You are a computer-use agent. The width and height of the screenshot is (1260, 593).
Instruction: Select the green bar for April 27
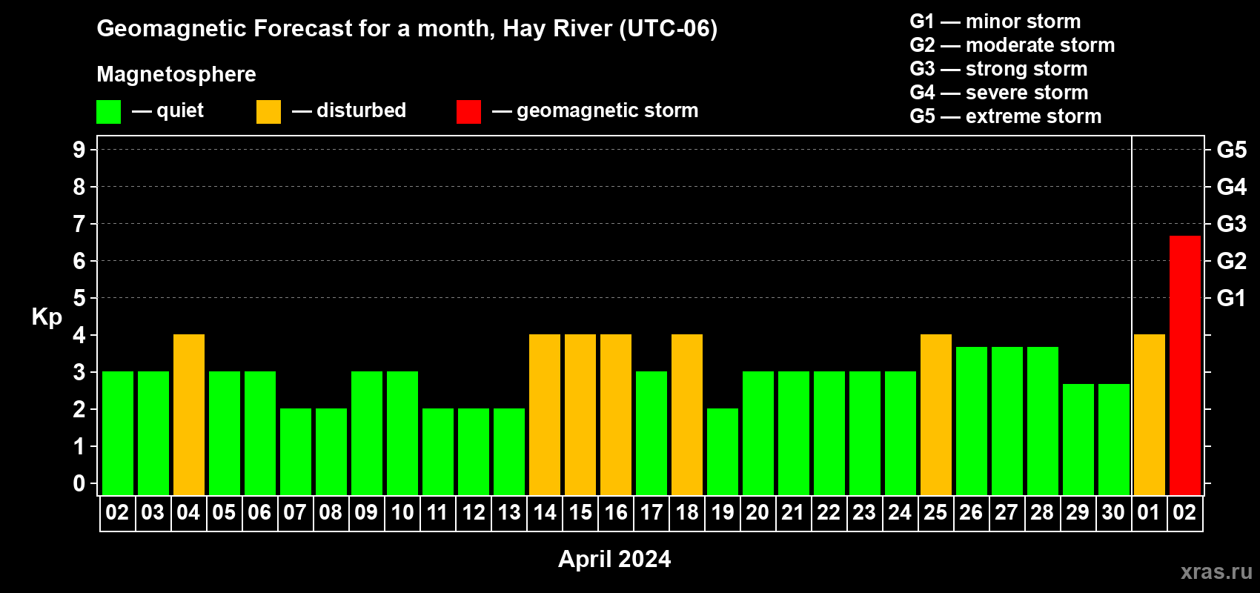pos(1007,421)
